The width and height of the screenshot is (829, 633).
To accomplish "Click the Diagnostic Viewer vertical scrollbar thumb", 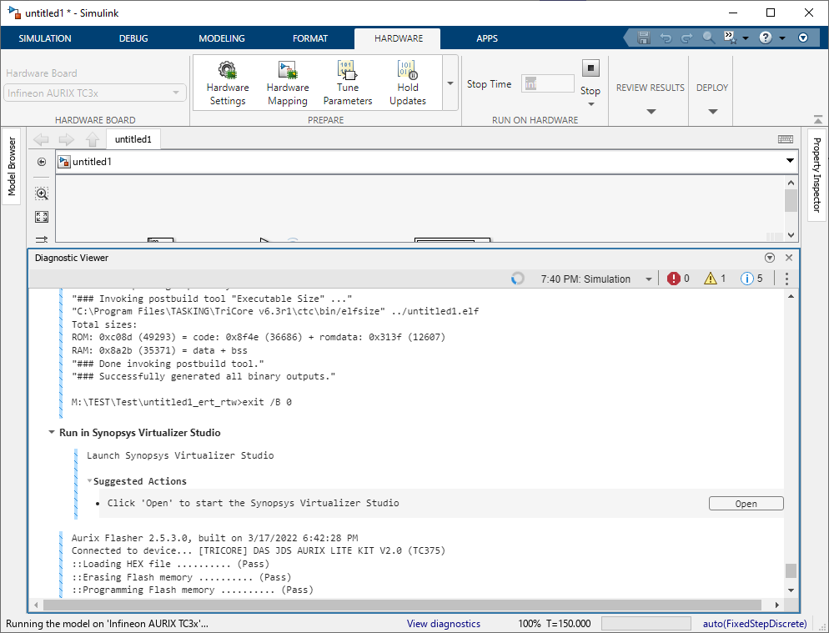I will [x=791, y=571].
